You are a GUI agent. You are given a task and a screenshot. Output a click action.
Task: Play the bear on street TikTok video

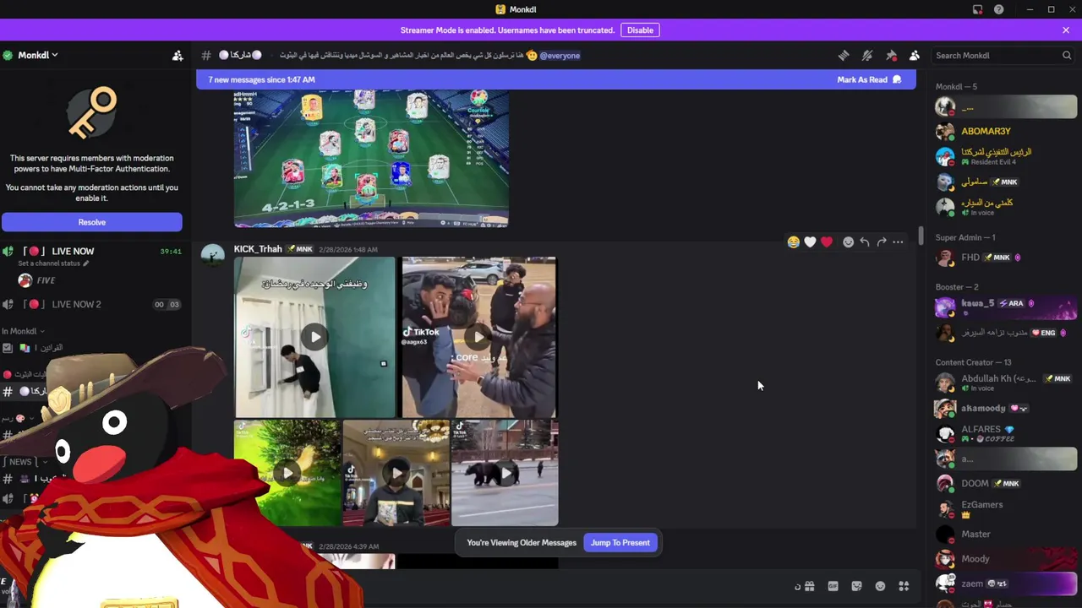coord(505,473)
